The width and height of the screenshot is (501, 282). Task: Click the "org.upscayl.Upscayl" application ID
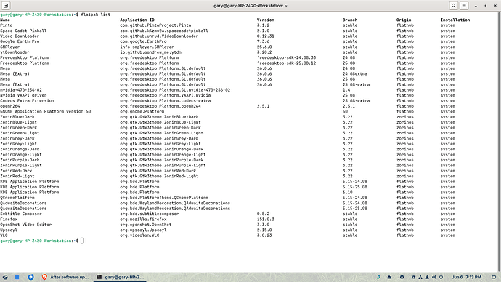coord(143,230)
